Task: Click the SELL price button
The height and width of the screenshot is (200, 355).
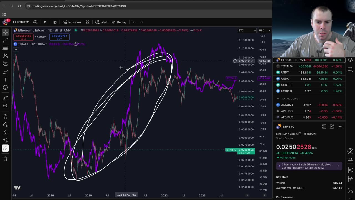Action: click(23, 37)
